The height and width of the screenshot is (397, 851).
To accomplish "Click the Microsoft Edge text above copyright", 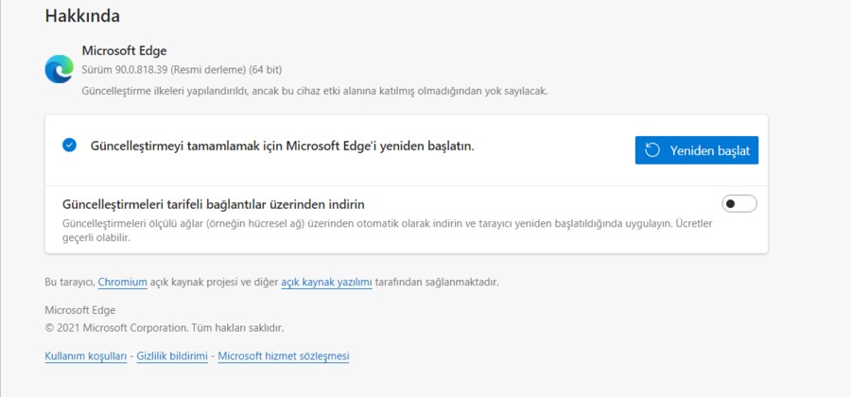I will tap(79, 310).
